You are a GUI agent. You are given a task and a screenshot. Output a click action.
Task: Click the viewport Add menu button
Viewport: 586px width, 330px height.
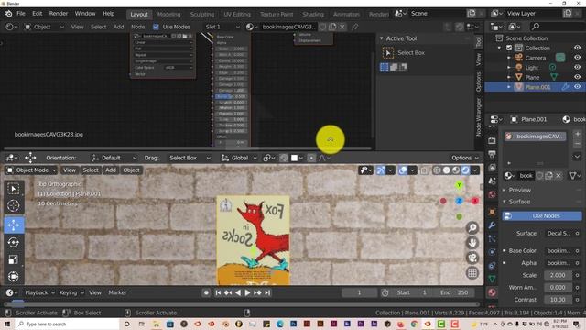point(111,170)
